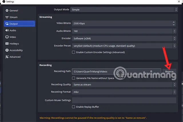Open the Recording Format dropdown

pyautogui.click(x=124, y=92)
